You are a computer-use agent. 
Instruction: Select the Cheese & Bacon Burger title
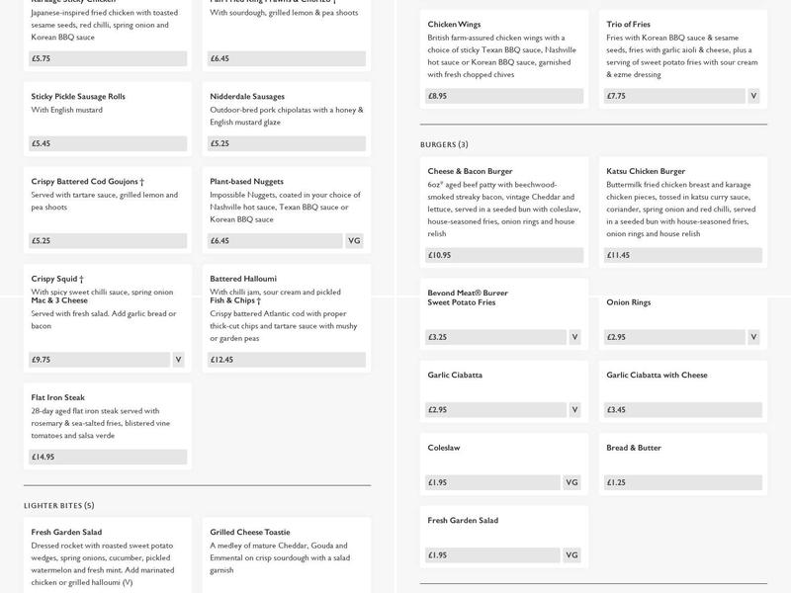point(471,171)
